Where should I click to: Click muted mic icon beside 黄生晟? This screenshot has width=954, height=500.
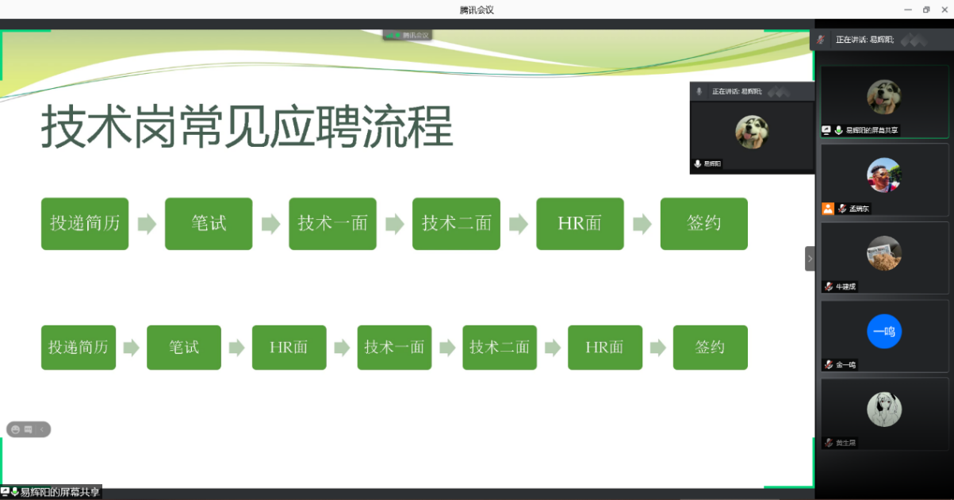(829, 443)
